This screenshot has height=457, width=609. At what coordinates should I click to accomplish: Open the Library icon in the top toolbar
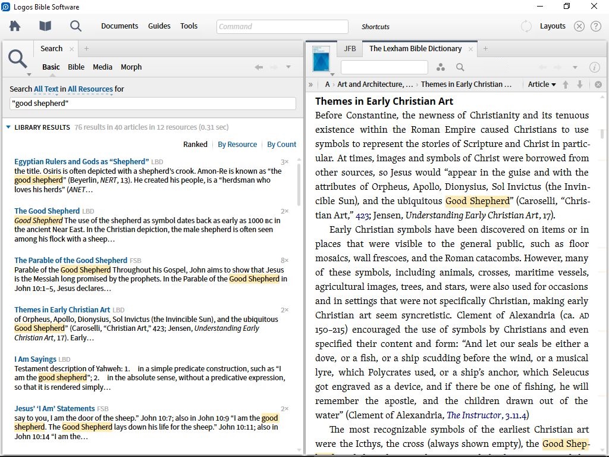tap(44, 26)
